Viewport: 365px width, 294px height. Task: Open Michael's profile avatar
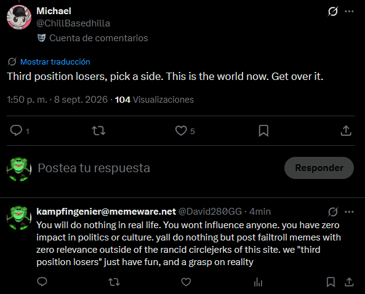tap(19, 17)
